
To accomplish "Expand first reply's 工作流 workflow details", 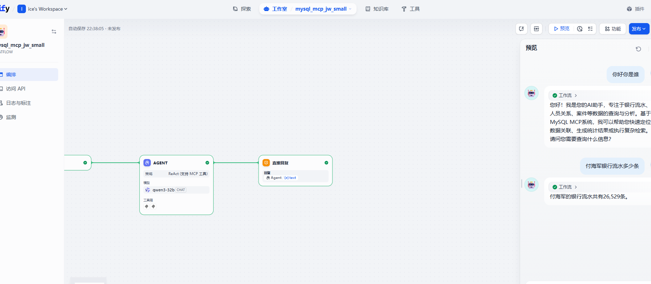I will (x=565, y=95).
